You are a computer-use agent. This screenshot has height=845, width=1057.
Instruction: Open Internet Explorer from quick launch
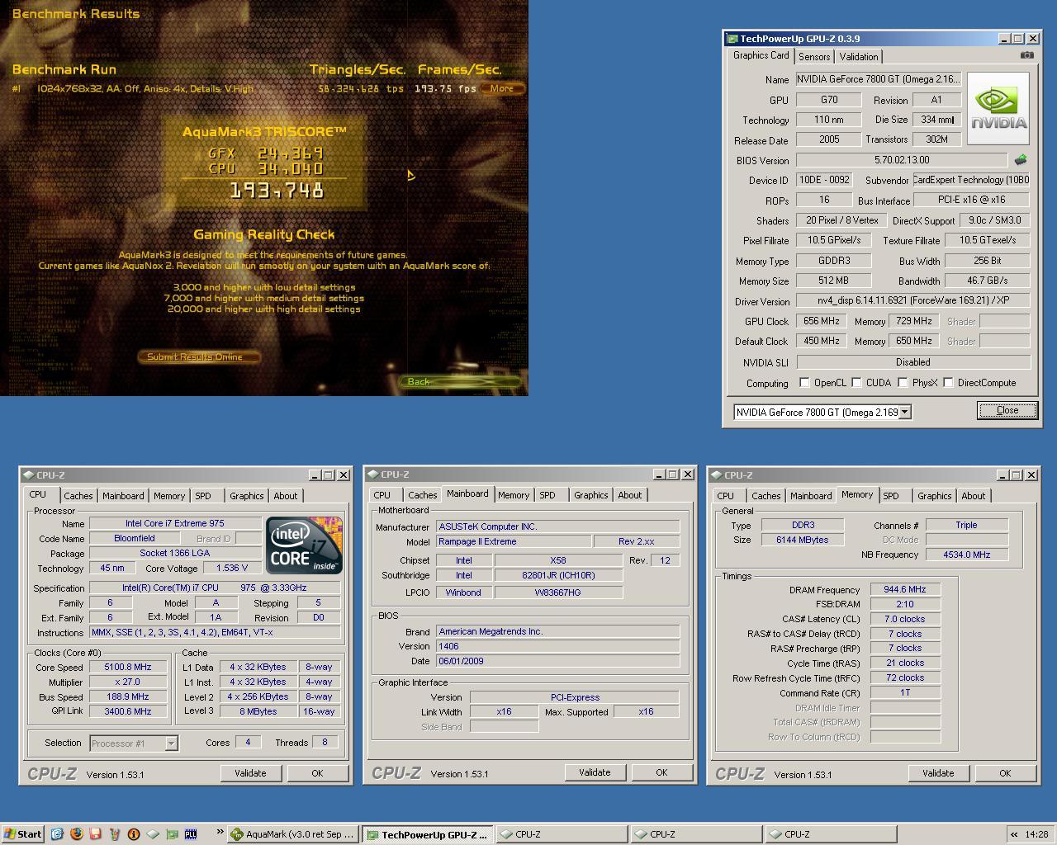[57, 834]
